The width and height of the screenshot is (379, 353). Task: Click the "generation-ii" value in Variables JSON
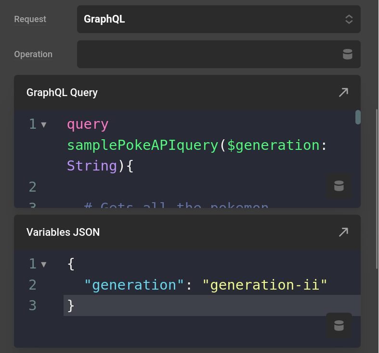tap(265, 285)
